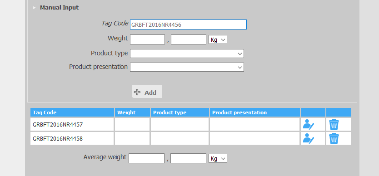
Task: Focus the Tag Code input field
Action: tap(188, 24)
